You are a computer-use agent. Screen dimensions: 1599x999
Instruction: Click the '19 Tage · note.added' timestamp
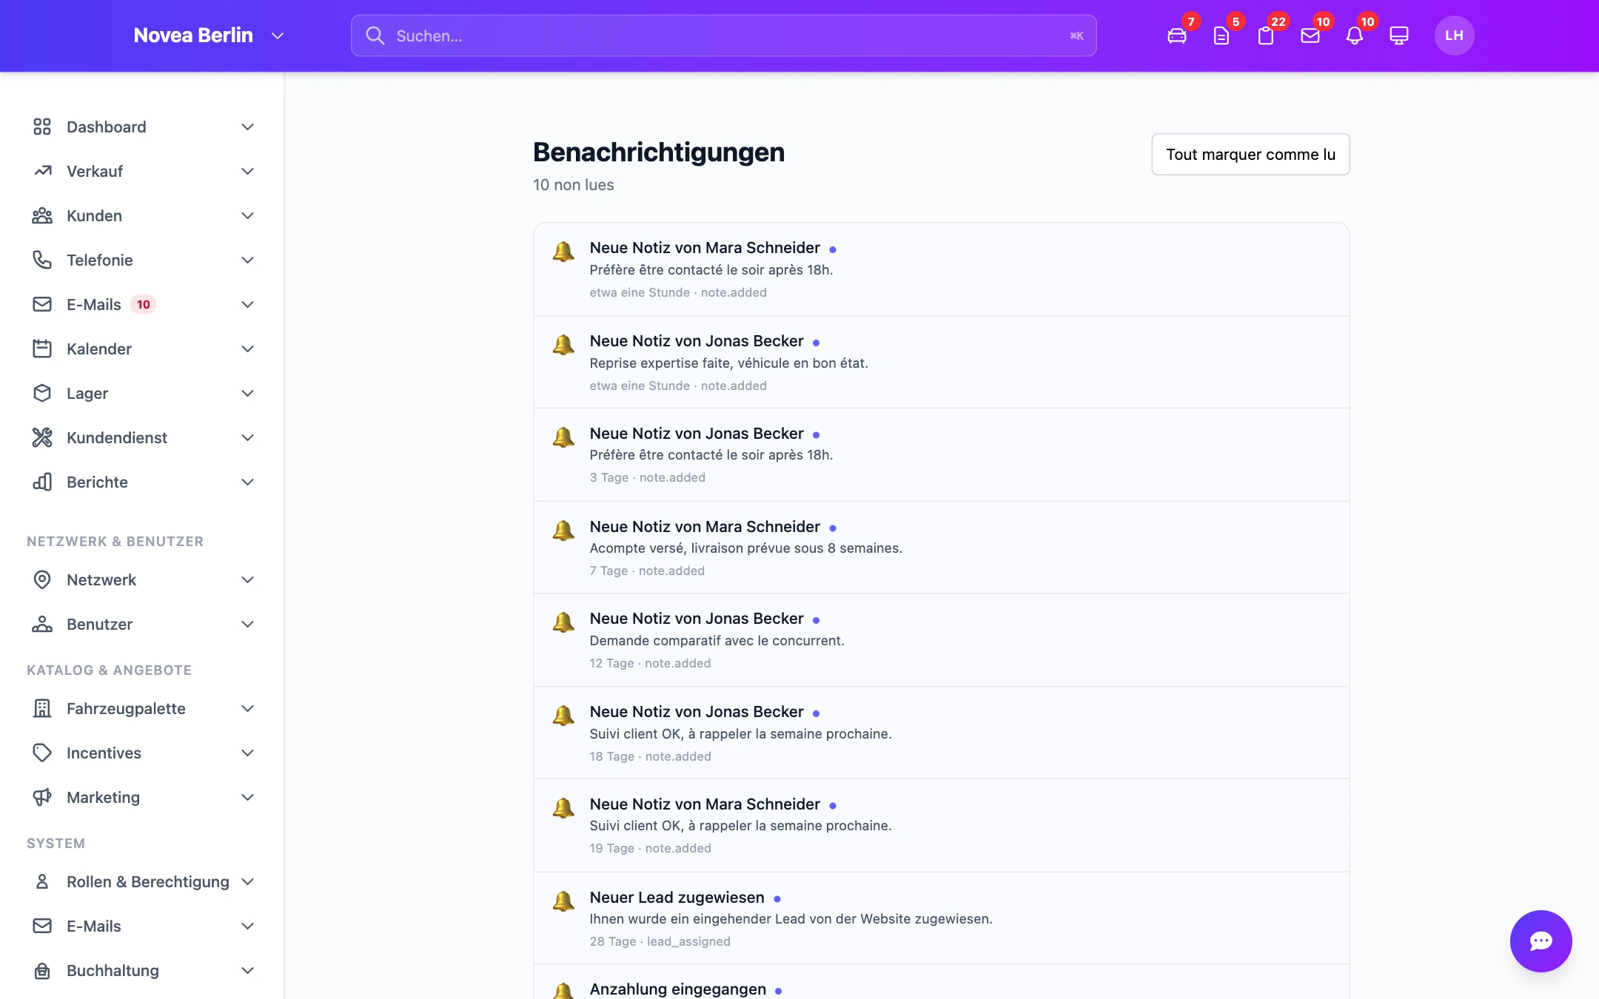(x=651, y=849)
